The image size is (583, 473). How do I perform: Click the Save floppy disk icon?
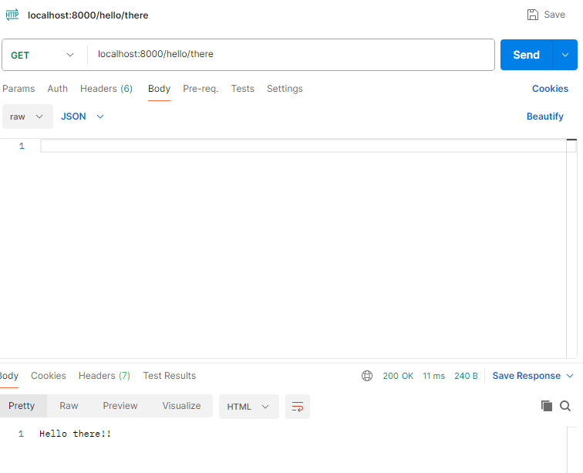click(x=532, y=15)
